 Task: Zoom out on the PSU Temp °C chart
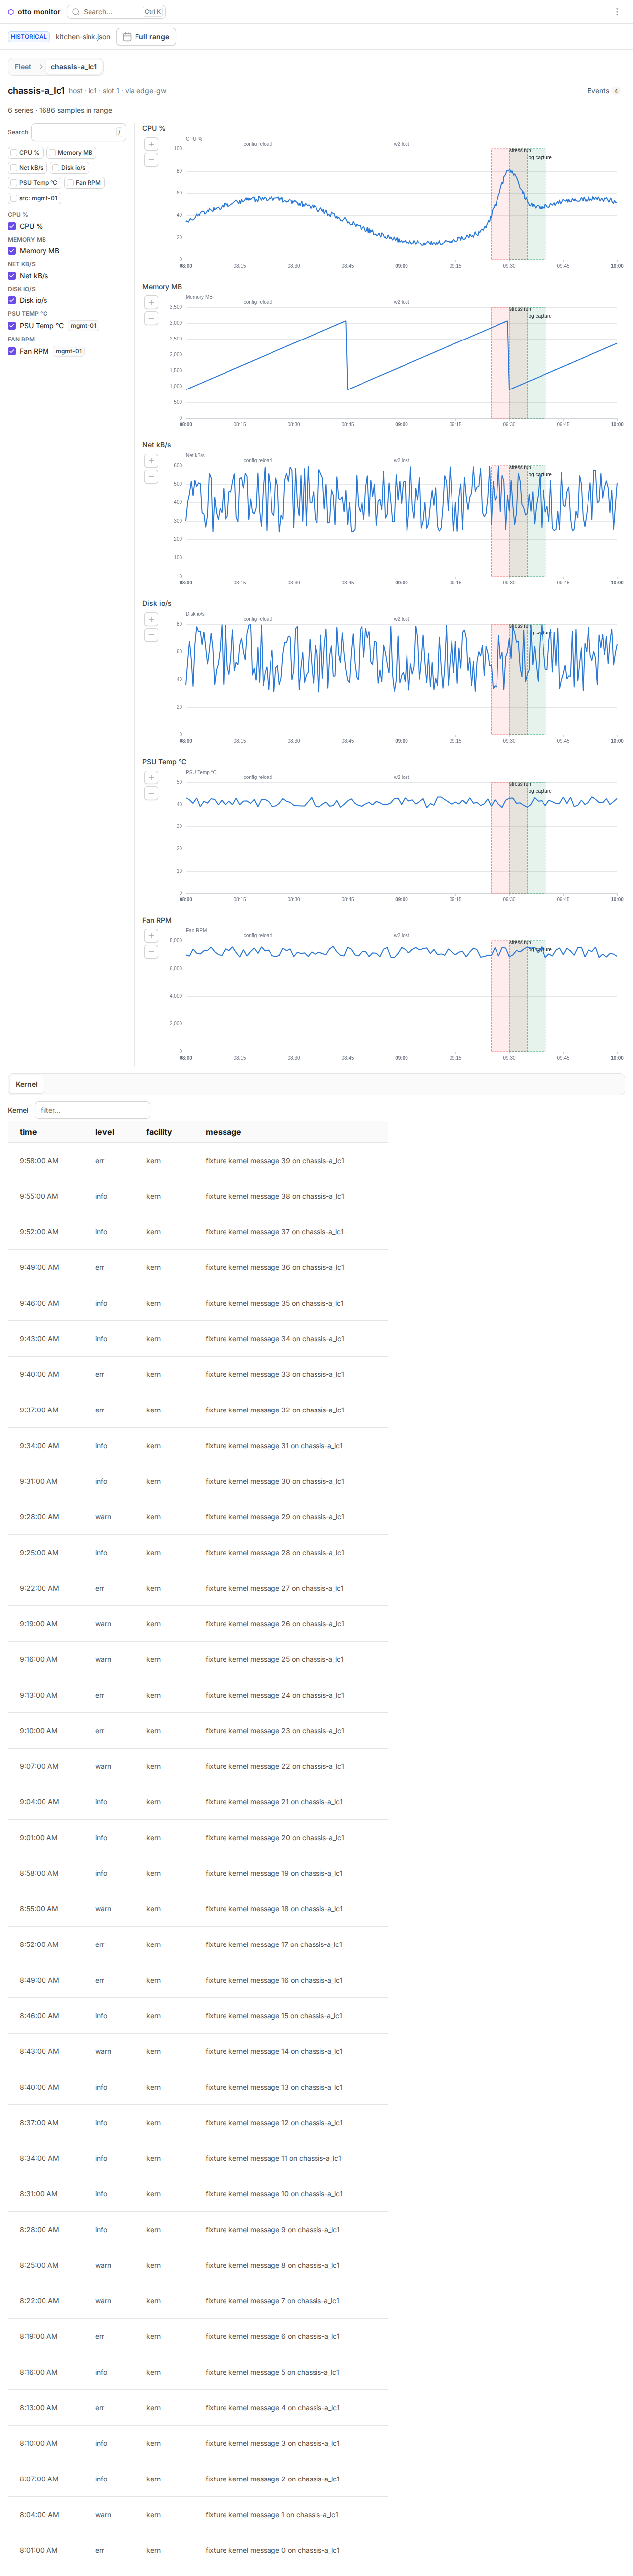click(151, 793)
